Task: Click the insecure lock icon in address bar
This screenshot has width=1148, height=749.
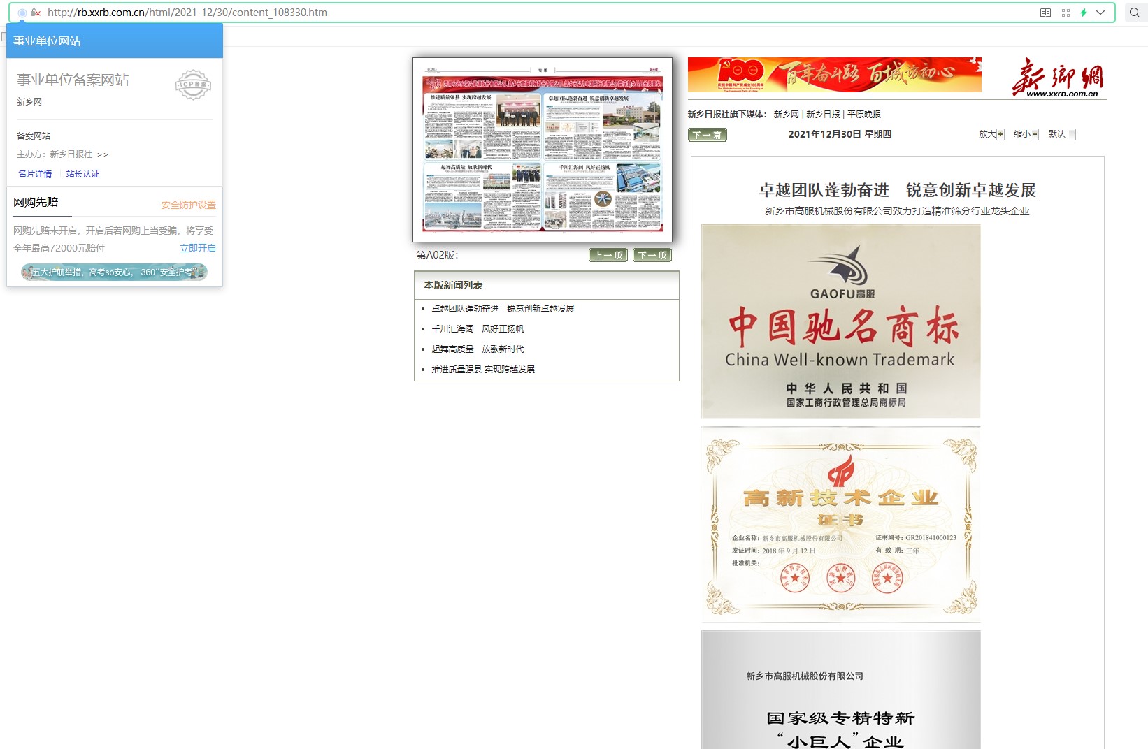Action: coord(36,13)
